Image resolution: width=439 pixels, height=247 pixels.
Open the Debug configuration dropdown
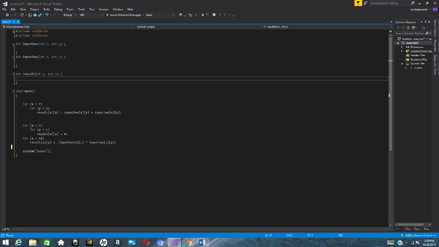(76, 15)
